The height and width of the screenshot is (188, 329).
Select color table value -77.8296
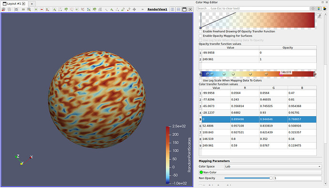tap(216, 99)
